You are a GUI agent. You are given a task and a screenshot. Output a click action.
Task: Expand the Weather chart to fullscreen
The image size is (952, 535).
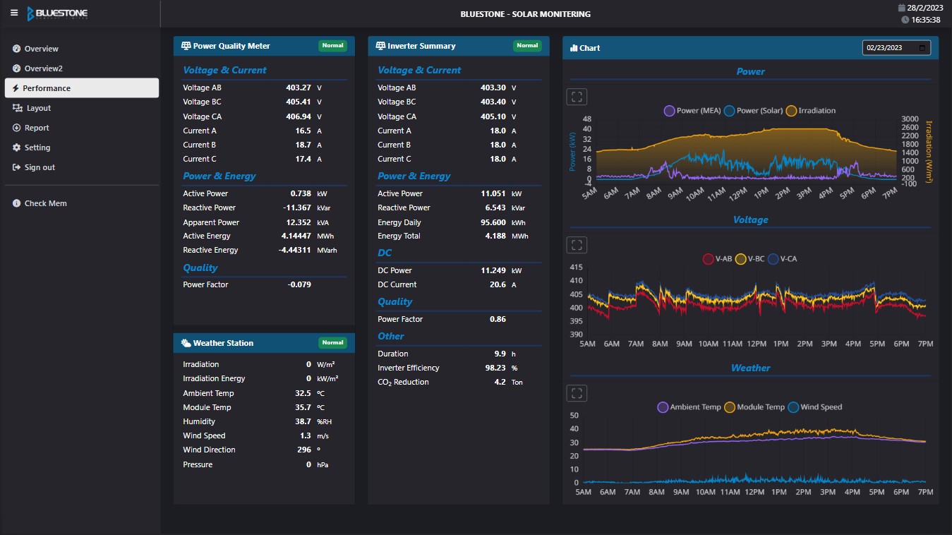tap(577, 393)
